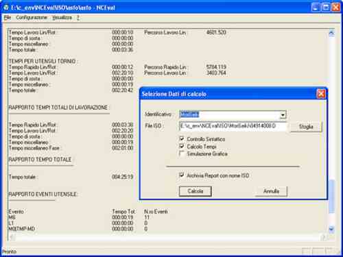Click the Sfoglia browse button
This screenshot has height=257, width=343.
pyautogui.click(x=306, y=127)
